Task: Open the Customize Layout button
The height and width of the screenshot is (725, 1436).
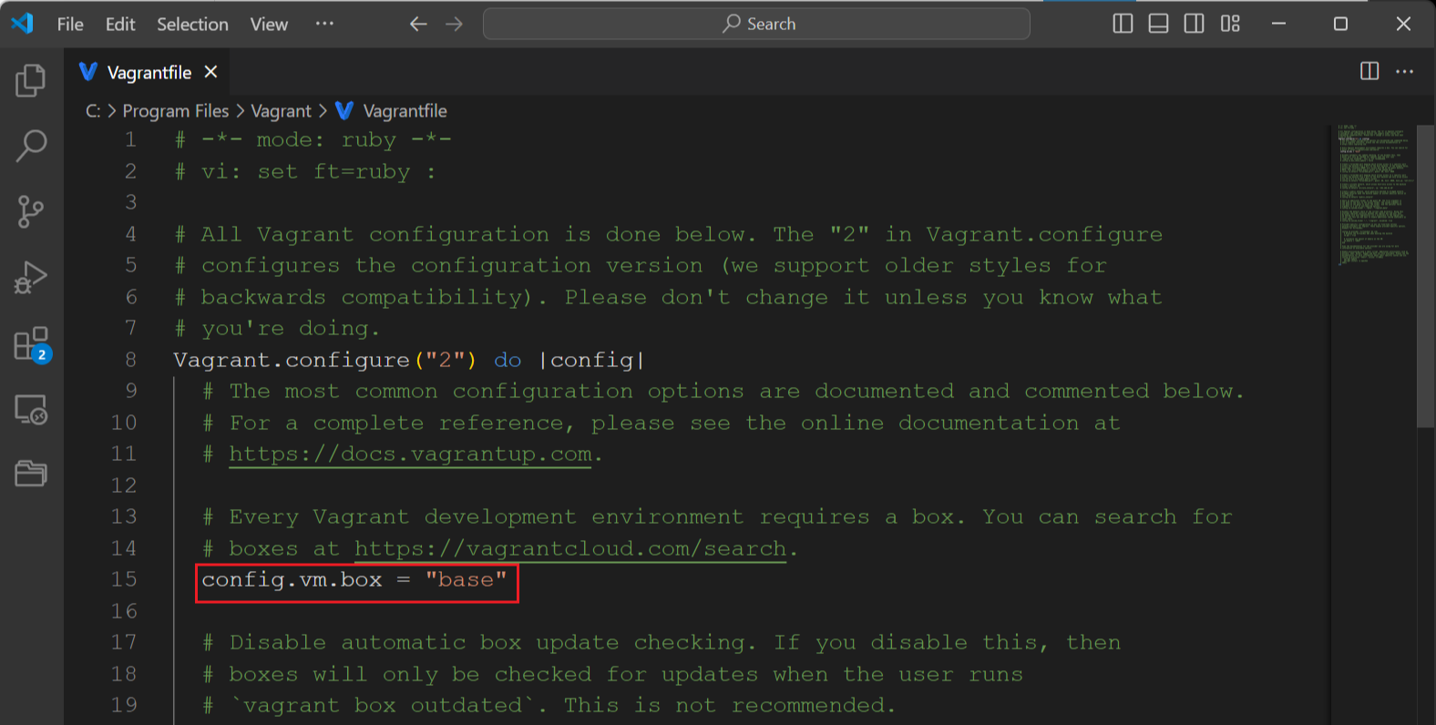Action: [x=1230, y=24]
